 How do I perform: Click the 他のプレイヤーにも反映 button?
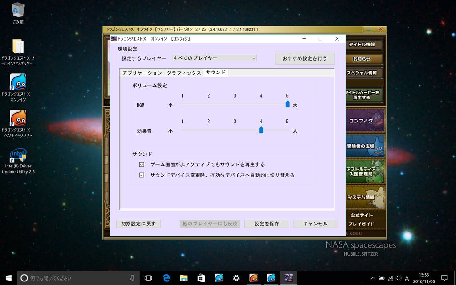point(210,224)
